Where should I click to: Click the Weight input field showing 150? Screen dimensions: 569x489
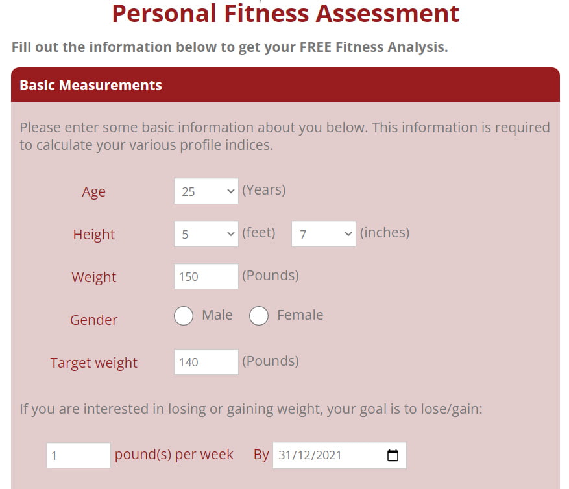[206, 276]
